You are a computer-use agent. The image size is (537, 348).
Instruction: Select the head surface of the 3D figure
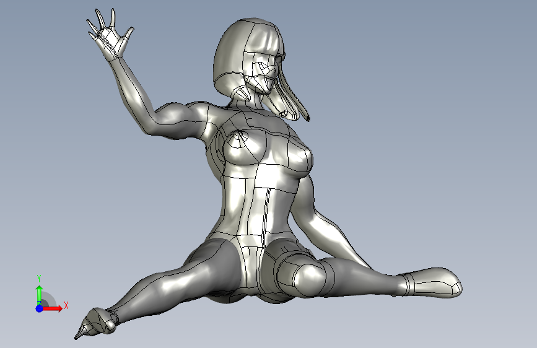pos(250,58)
